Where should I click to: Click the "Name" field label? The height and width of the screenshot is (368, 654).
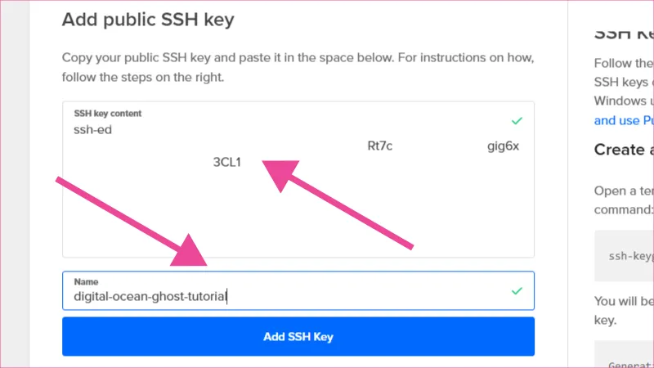[x=85, y=281]
